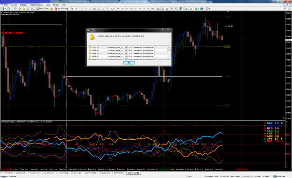
Task: Switch to the EURUSD,M15 chart tab
Action: 21,173
